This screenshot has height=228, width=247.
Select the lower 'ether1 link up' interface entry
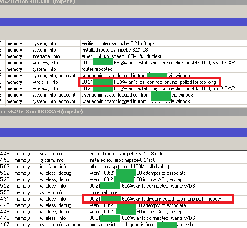tap(123, 167)
